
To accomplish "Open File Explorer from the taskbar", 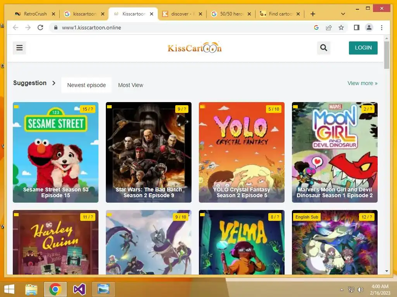I will (31, 289).
